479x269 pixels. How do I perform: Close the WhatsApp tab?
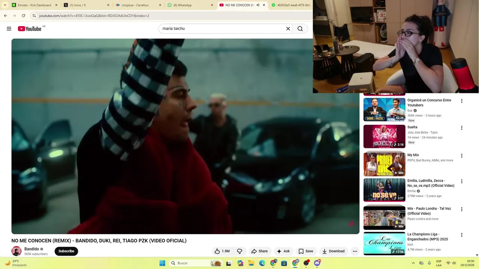point(212,5)
